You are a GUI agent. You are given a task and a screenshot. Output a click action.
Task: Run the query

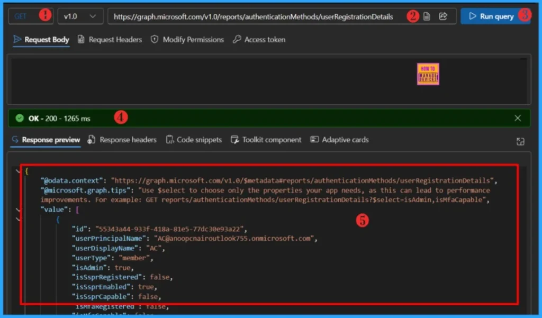click(495, 16)
